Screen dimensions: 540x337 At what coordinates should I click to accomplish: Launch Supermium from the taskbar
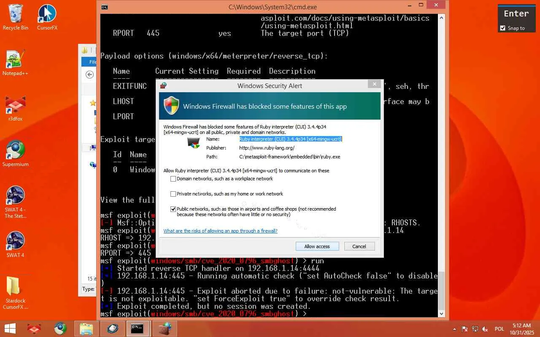pos(60,329)
